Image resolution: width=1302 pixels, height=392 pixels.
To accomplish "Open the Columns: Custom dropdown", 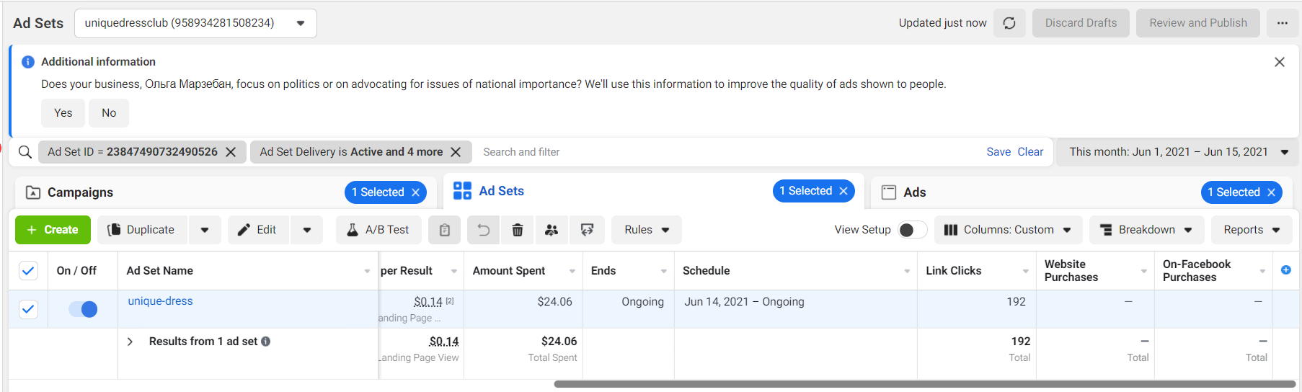I will click(1008, 230).
